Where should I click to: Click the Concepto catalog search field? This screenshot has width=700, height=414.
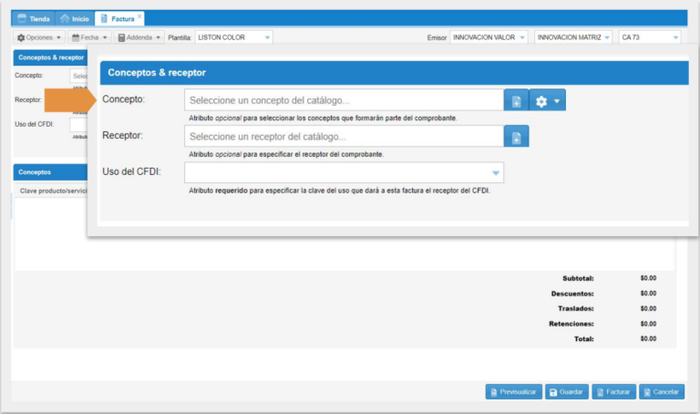coord(344,100)
